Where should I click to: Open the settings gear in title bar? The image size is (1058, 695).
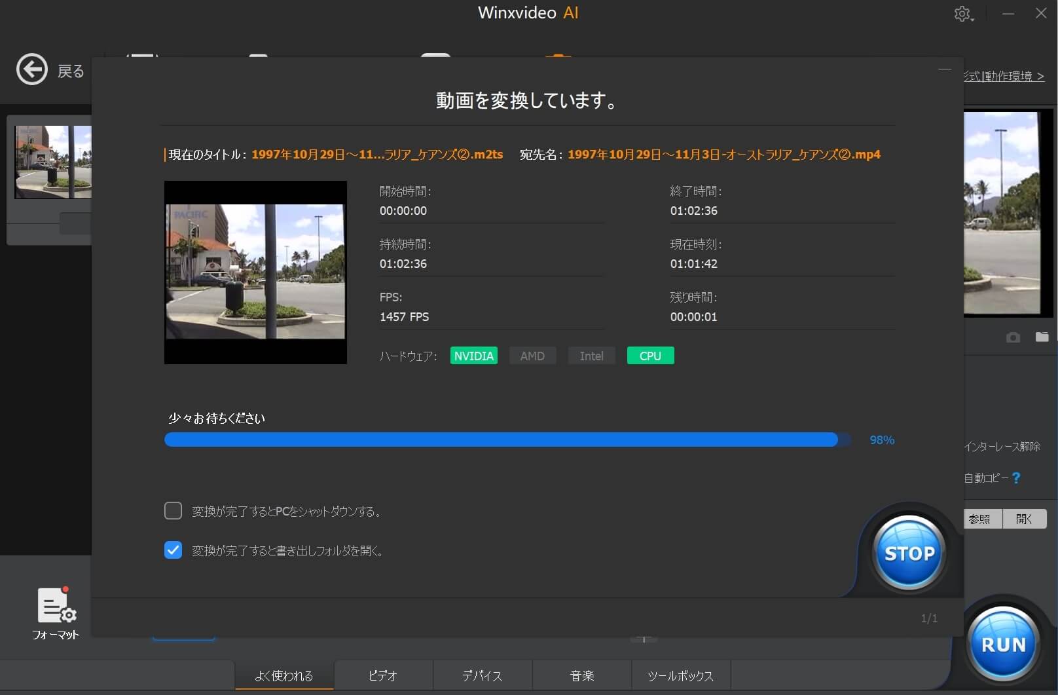963,14
